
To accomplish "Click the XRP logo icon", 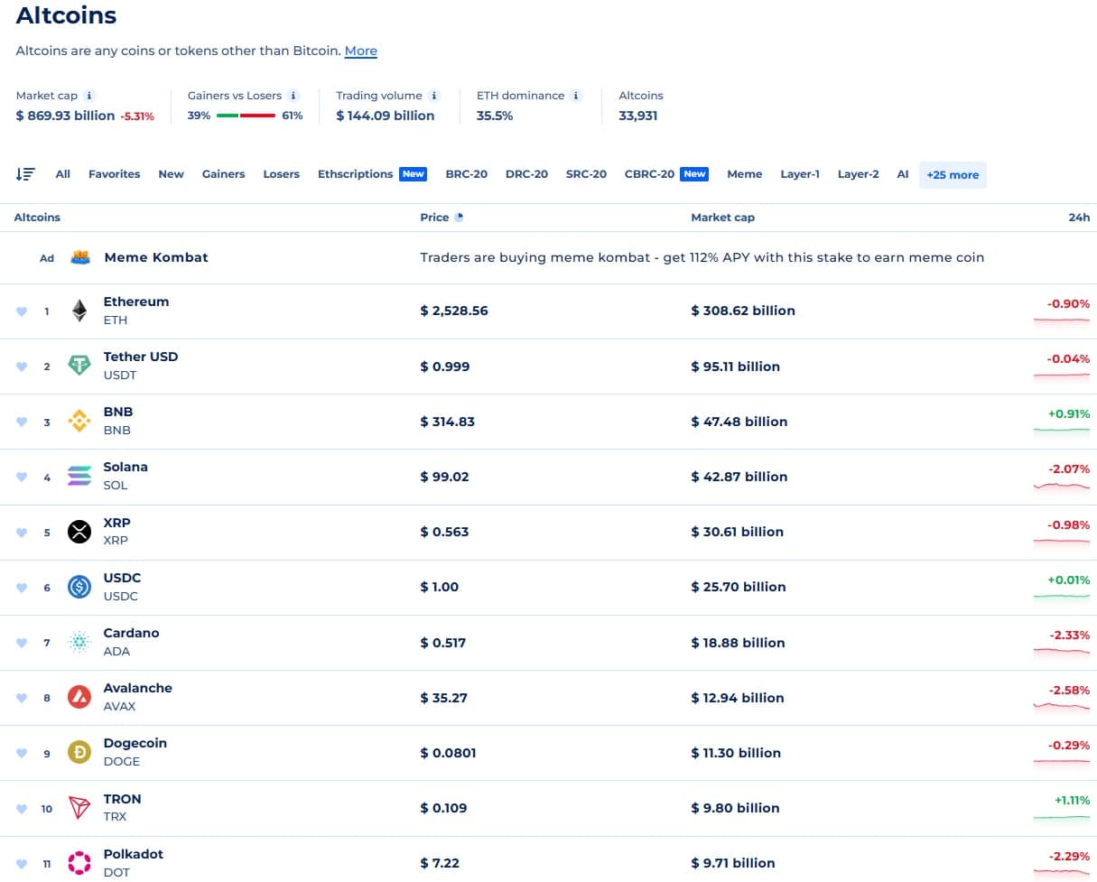I will 79,532.
